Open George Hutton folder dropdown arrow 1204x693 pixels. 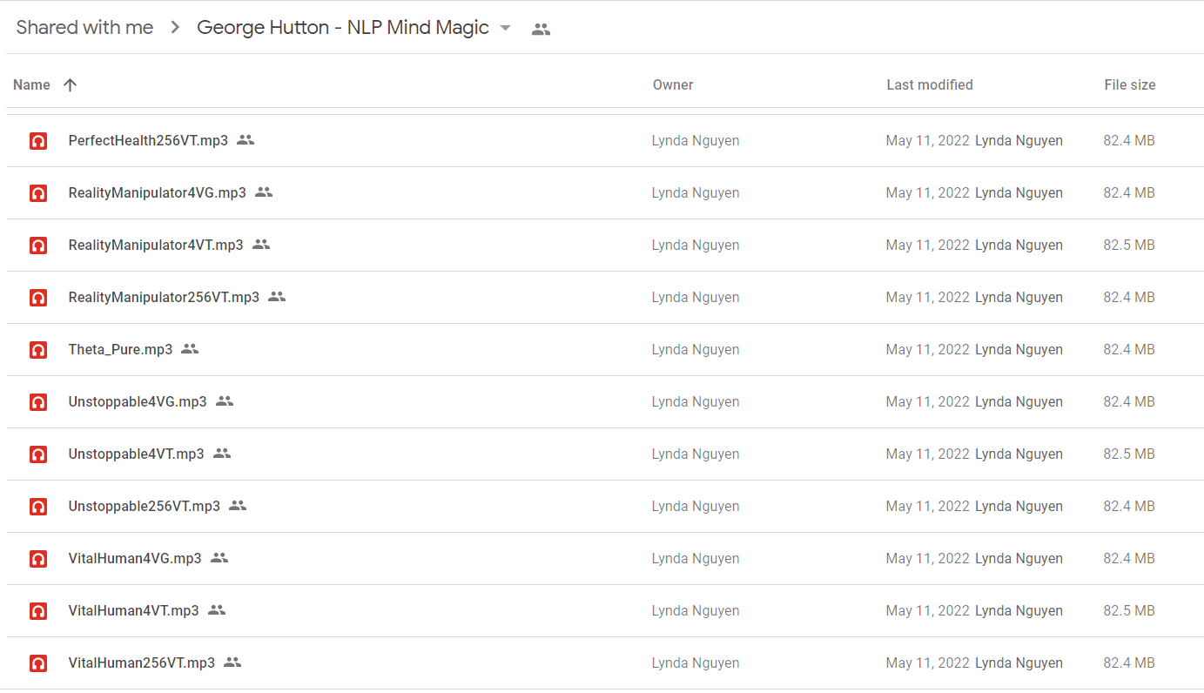click(505, 28)
